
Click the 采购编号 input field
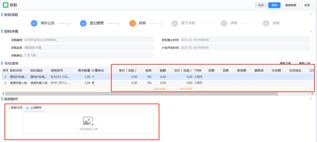(88, 40)
